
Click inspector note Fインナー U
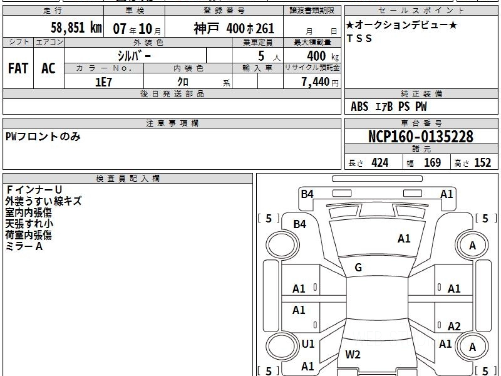coord(34,190)
